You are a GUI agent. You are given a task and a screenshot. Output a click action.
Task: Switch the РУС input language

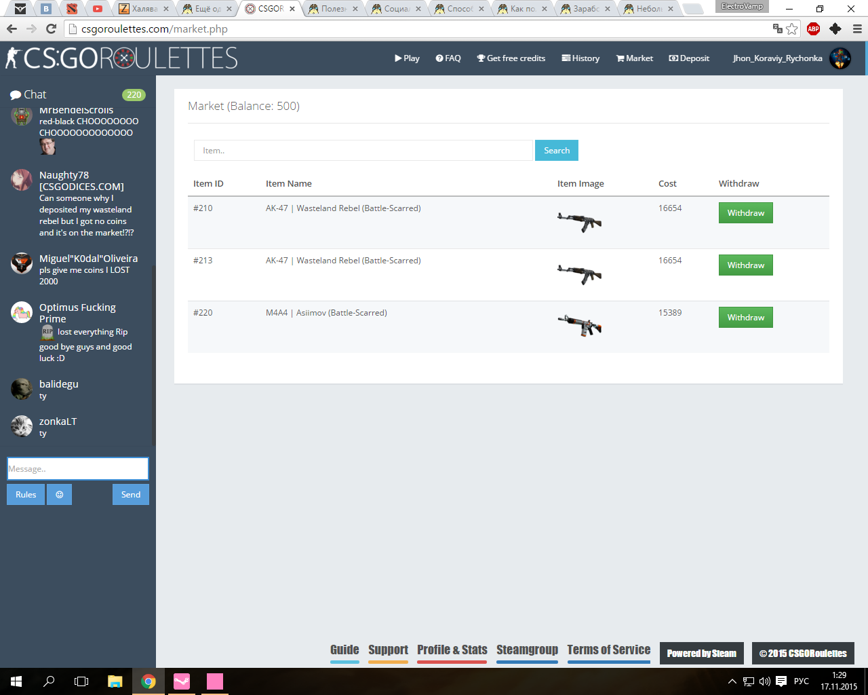802,681
